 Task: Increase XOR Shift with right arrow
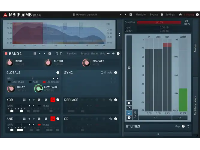[x=33, y=106]
